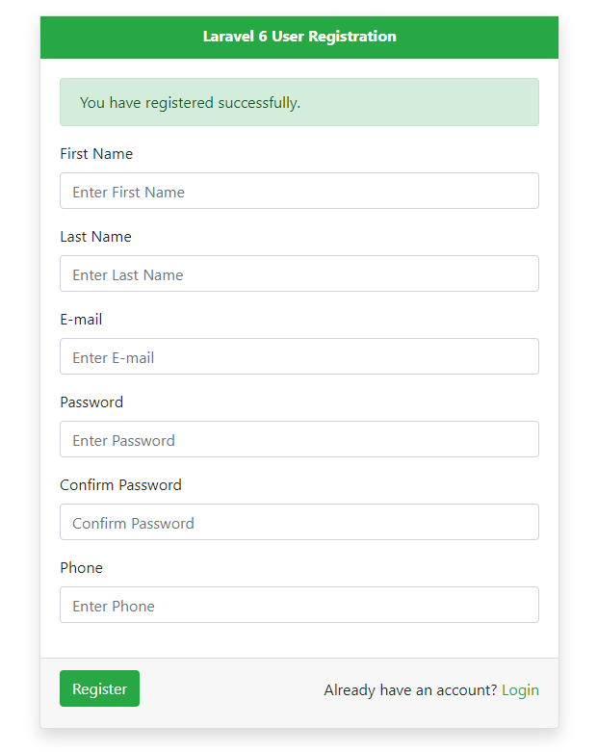The width and height of the screenshot is (597, 752).
Task: Click the Laravel 6 User Registration header title
Action: tap(299, 37)
